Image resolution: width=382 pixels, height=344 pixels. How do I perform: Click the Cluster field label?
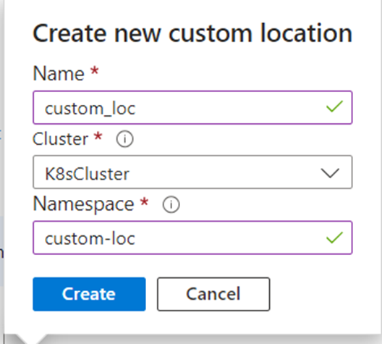tap(60, 139)
